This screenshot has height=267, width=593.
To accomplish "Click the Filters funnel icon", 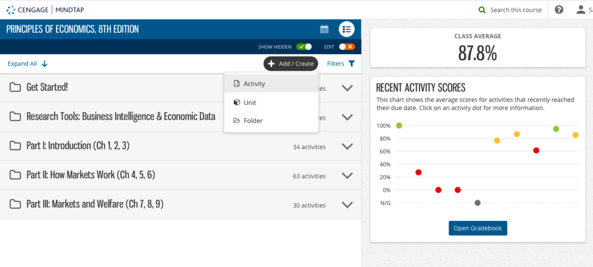I will point(352,64).
